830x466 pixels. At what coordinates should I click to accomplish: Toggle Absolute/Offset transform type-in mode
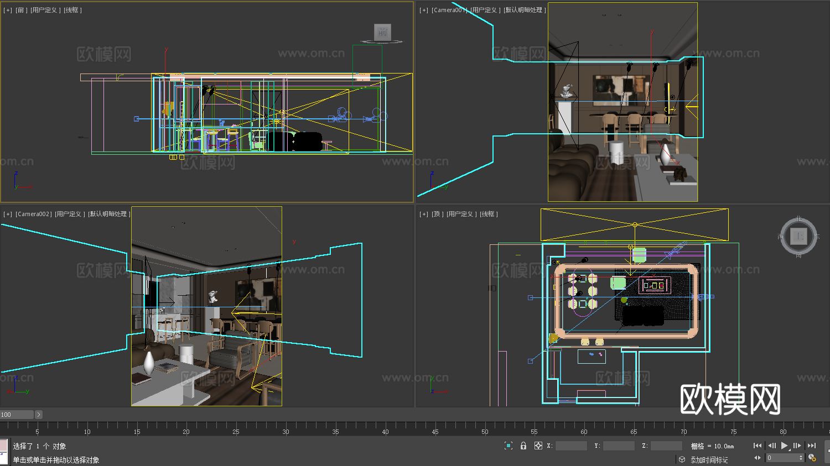click(x=538, y=446)
